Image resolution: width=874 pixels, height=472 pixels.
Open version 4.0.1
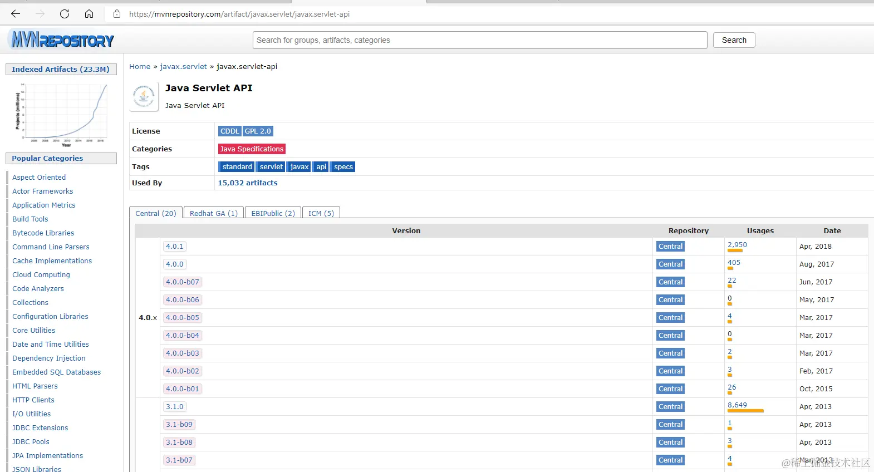tap(174, 247)
